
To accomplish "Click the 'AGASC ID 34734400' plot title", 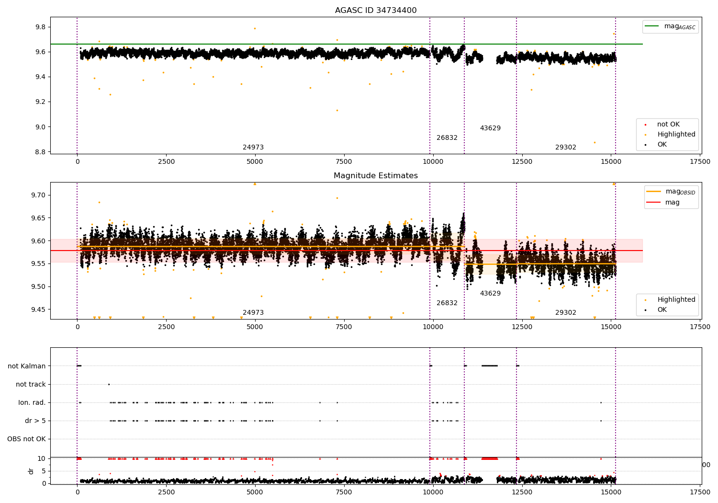I will 376,11.
